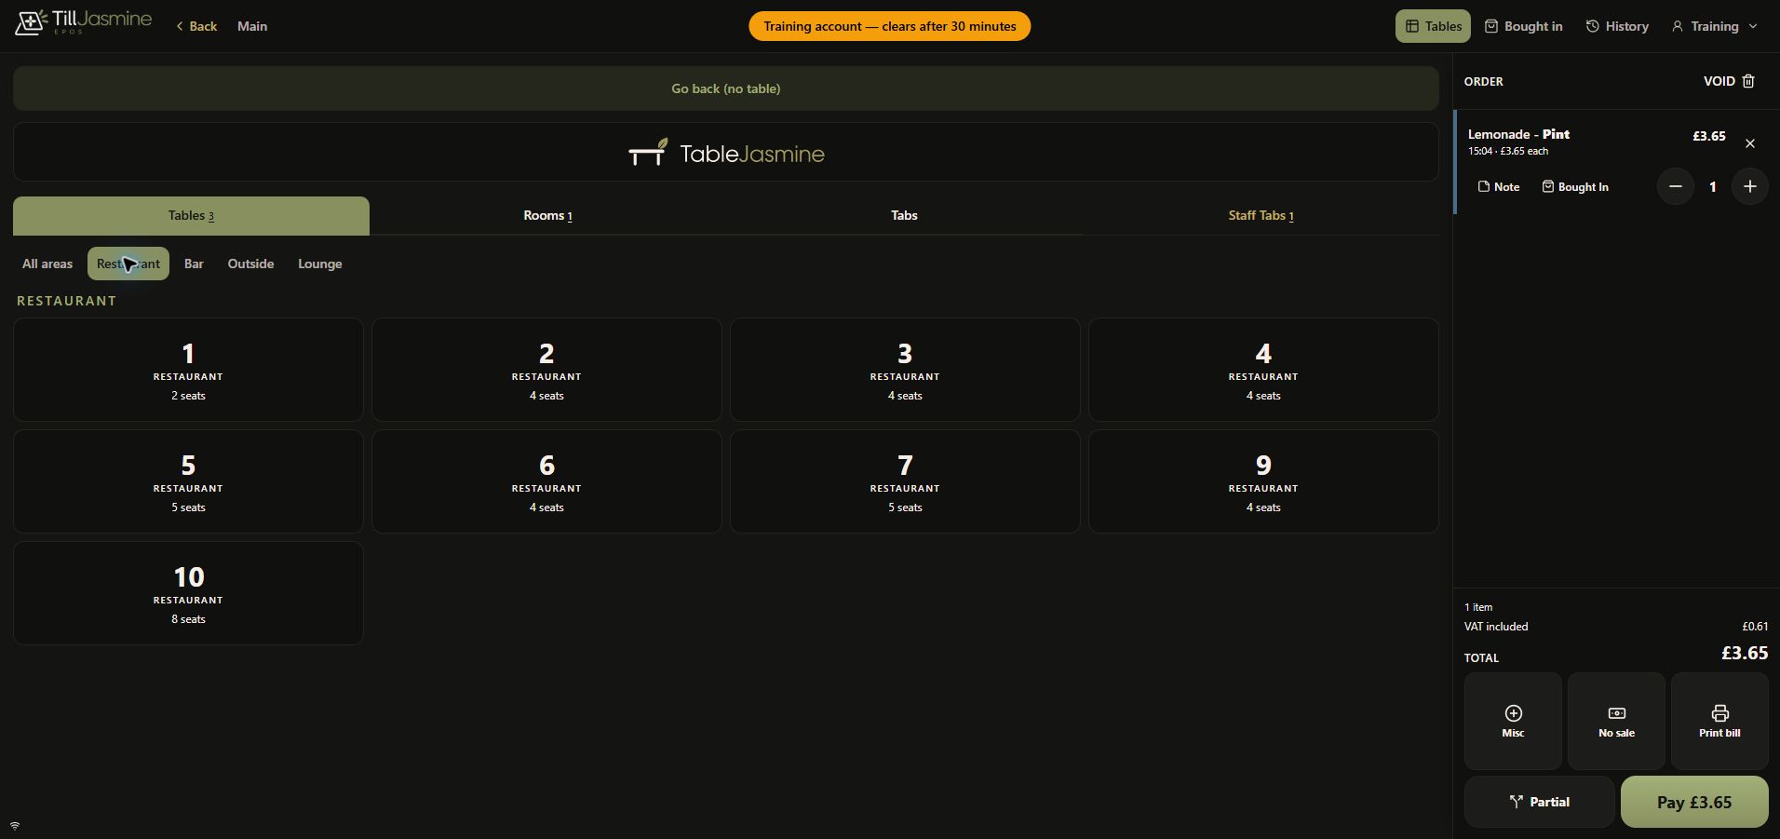Remove Lemonade Pint with X icon
Viewport: 1780px width, 839px height.
pyautogui.click(x=1750, y=143)
